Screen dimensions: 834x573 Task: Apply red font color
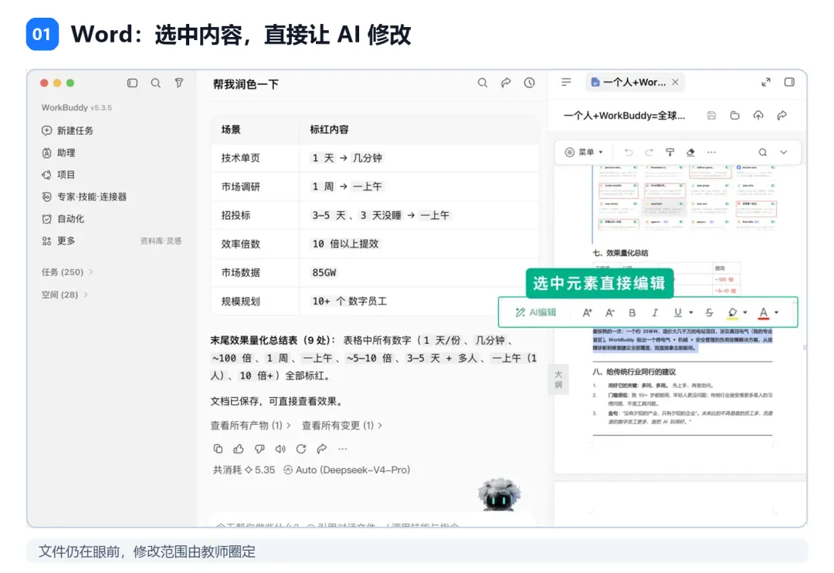[764, 313]
